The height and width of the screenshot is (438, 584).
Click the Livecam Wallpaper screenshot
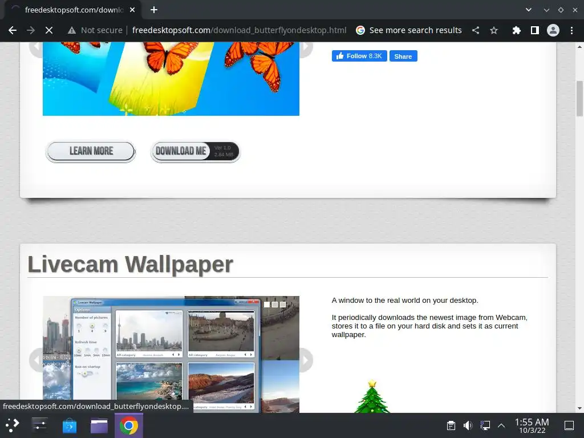(171, 354)
